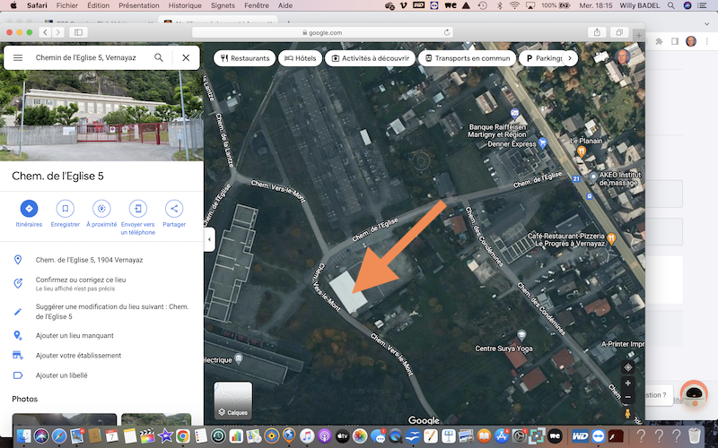This screenshot has height=448, width=718.
Task: Open the Google Maps hamburger menu
Action: point(17,57)
